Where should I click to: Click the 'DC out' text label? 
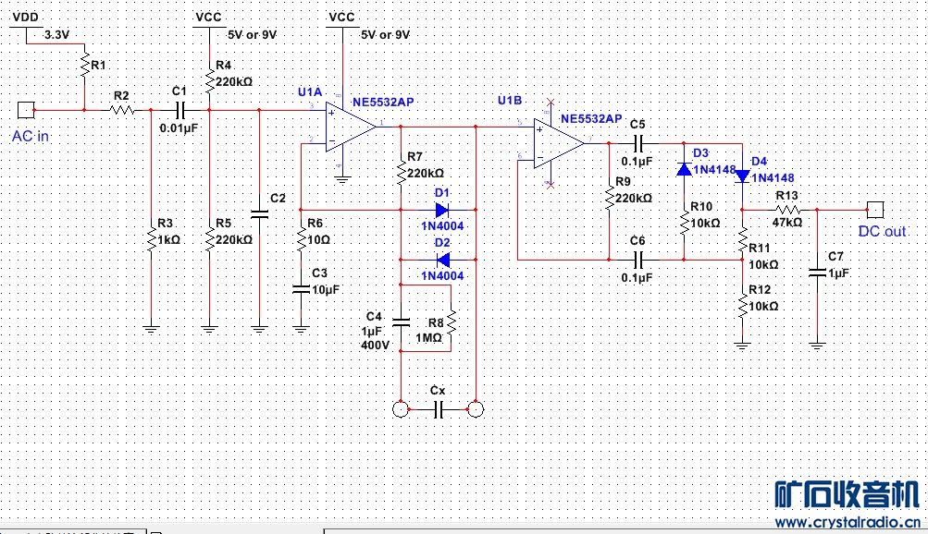[x=882, y=232]
